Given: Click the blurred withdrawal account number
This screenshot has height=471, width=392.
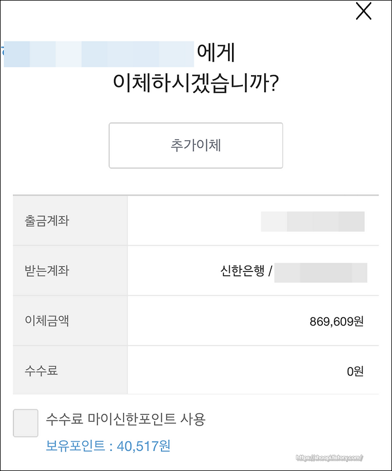Looking at the screenshot, I should [313, 221].
